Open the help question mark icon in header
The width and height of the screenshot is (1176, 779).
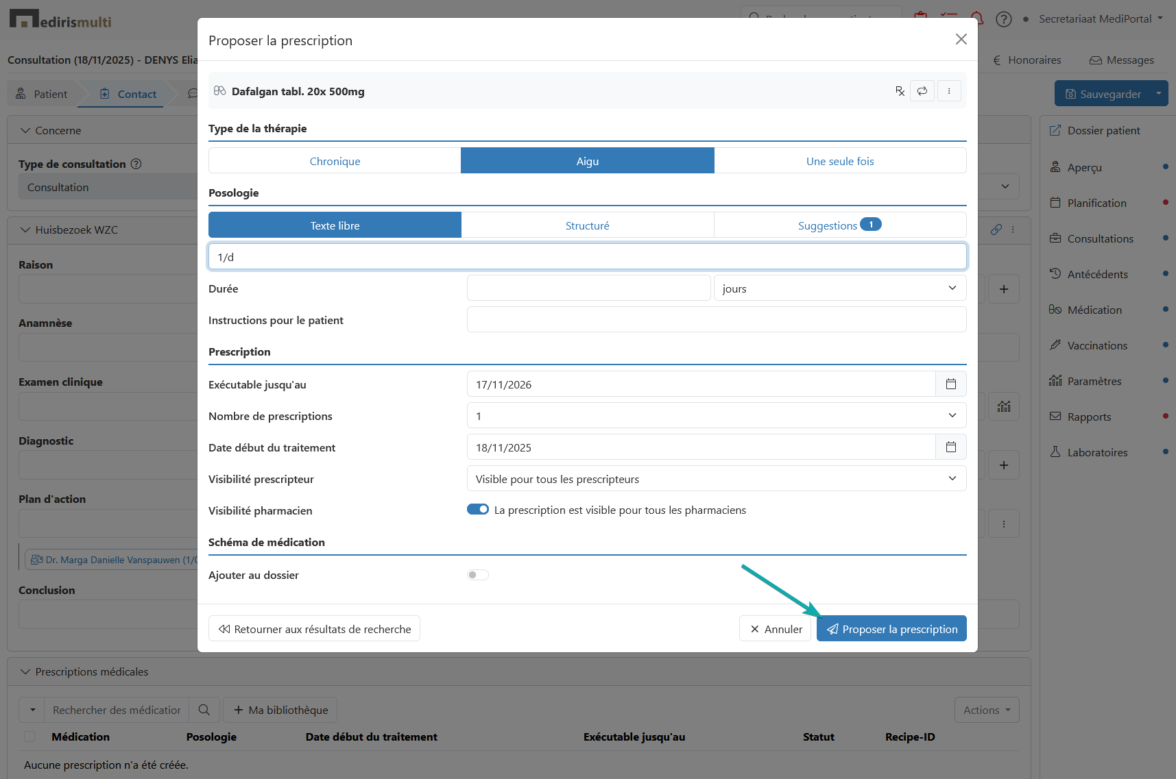1004,19
